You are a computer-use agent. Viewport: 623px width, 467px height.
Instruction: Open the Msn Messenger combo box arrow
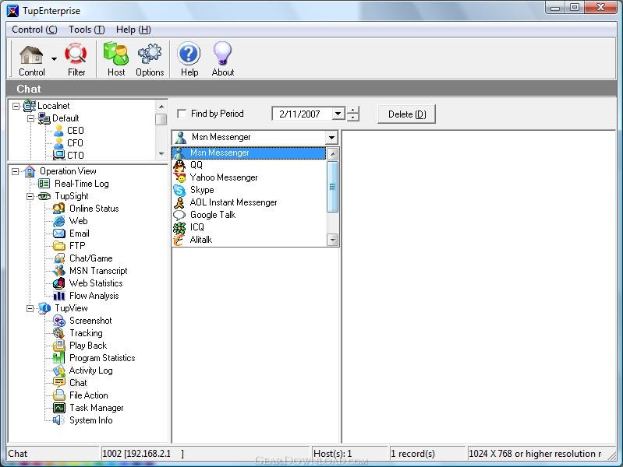[x=331, y=138]
